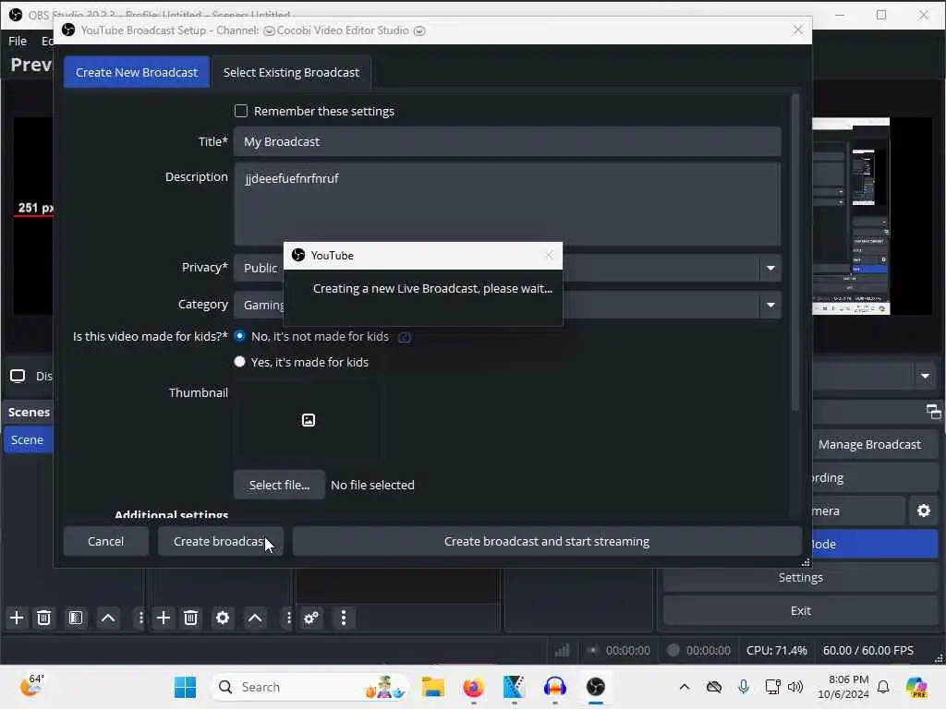946x709 pixels.
Task: Show hidden system tray icons
Action: (685, 687)
